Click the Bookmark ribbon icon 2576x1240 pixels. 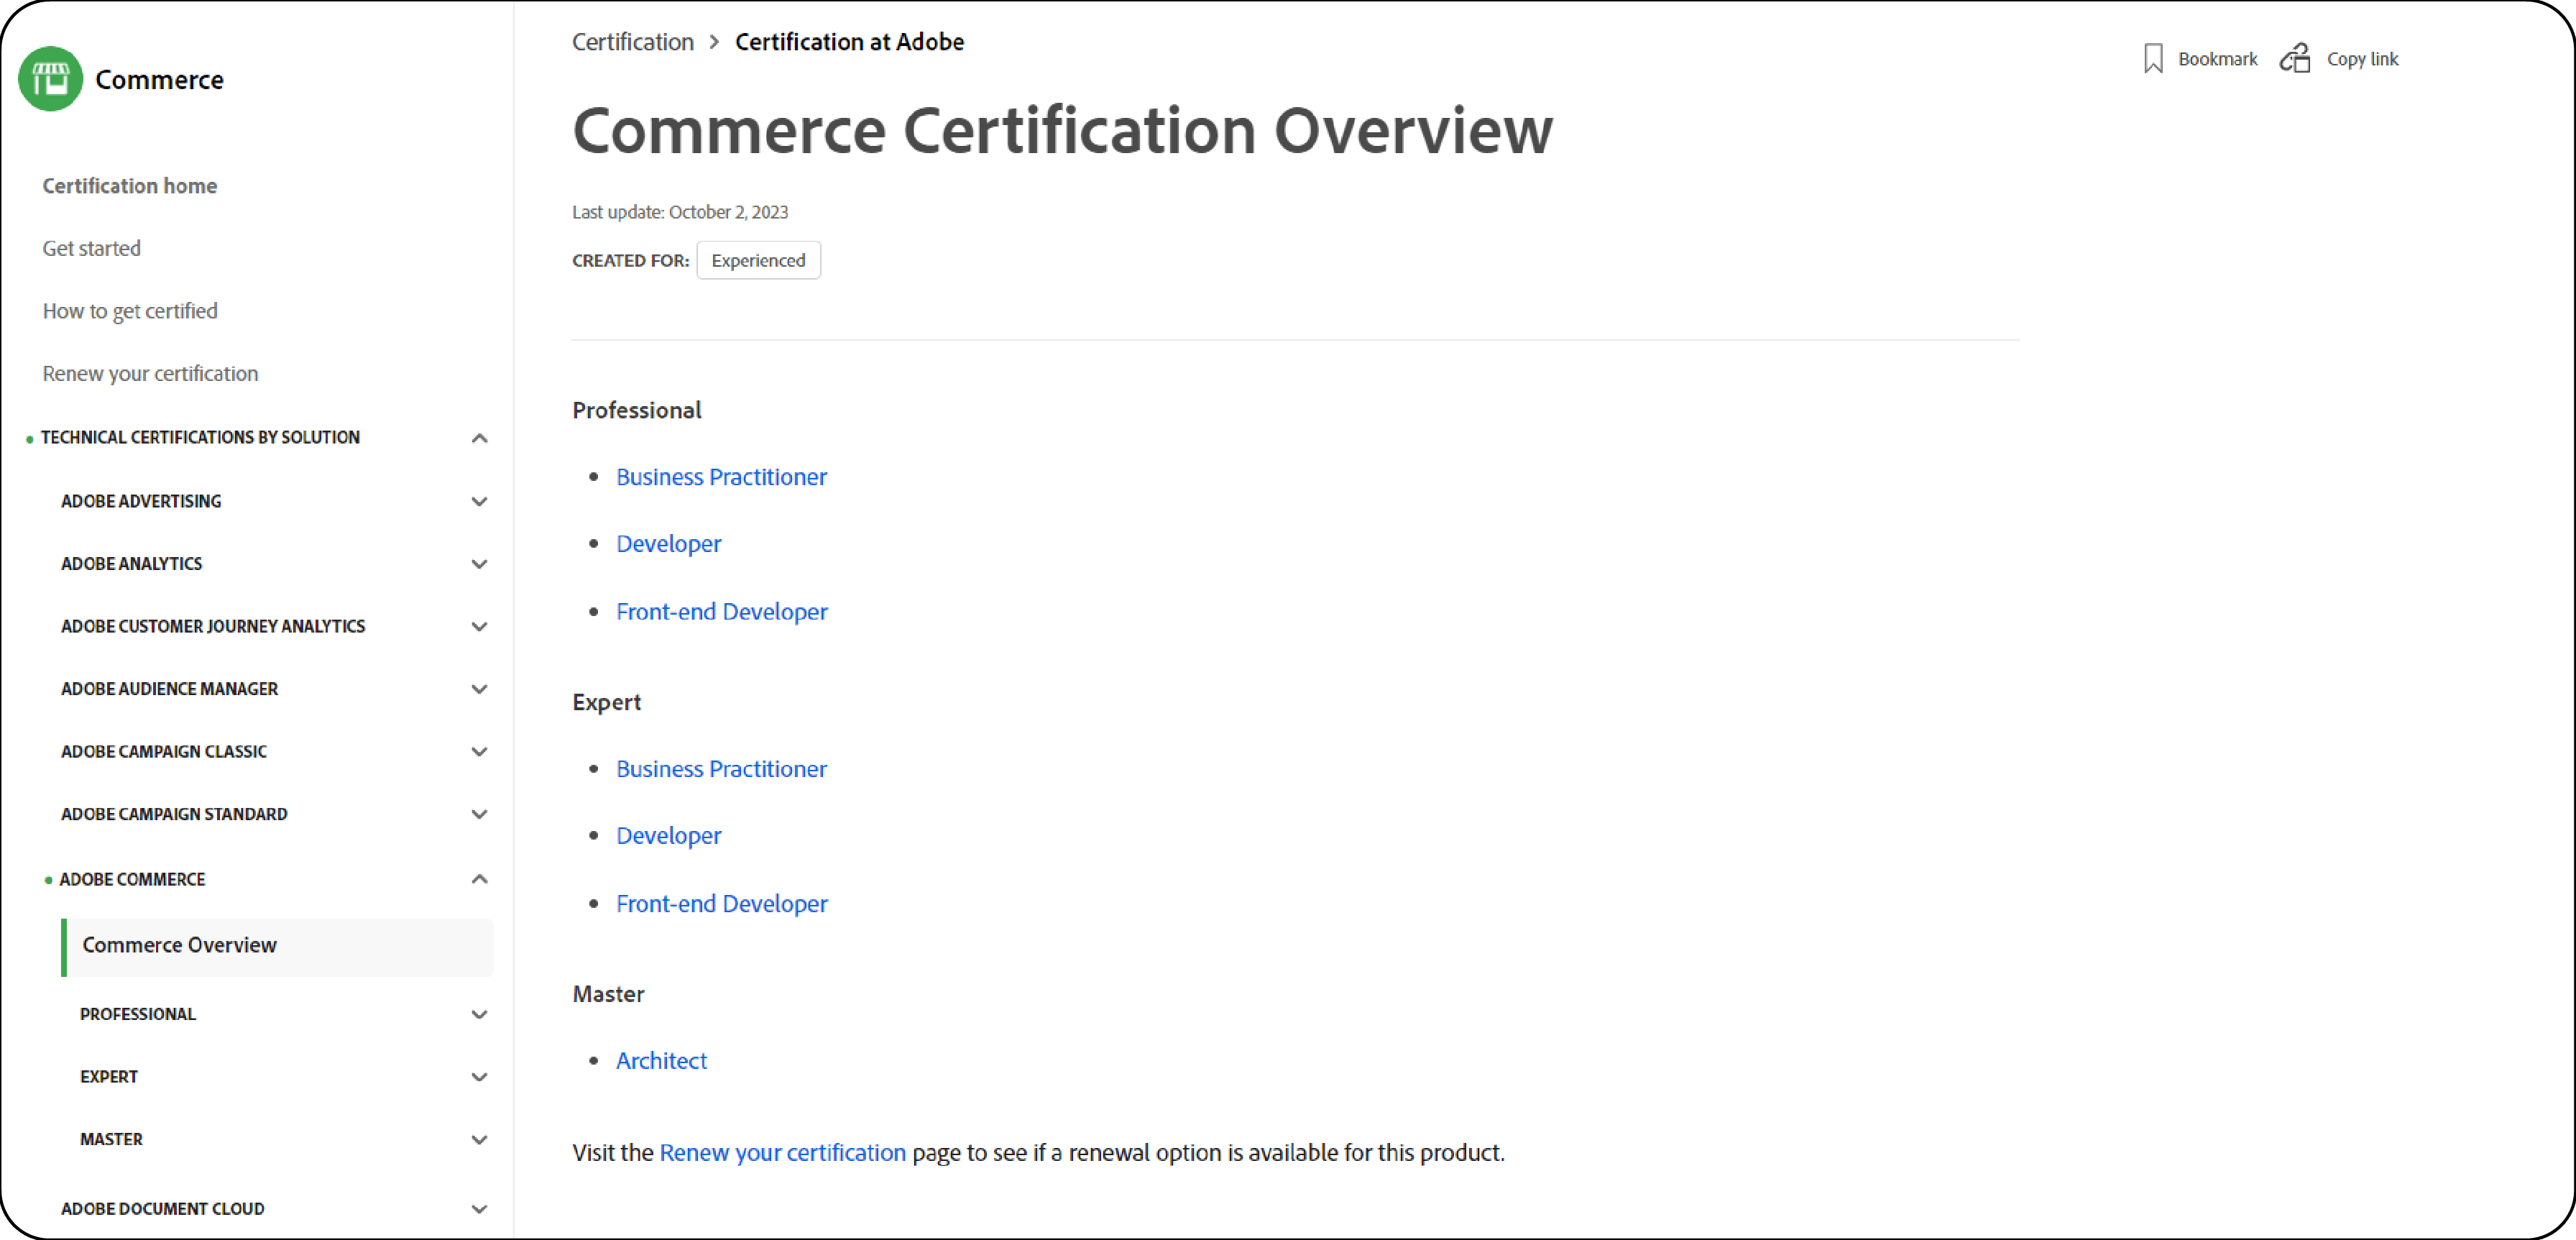coord(2153,59)
